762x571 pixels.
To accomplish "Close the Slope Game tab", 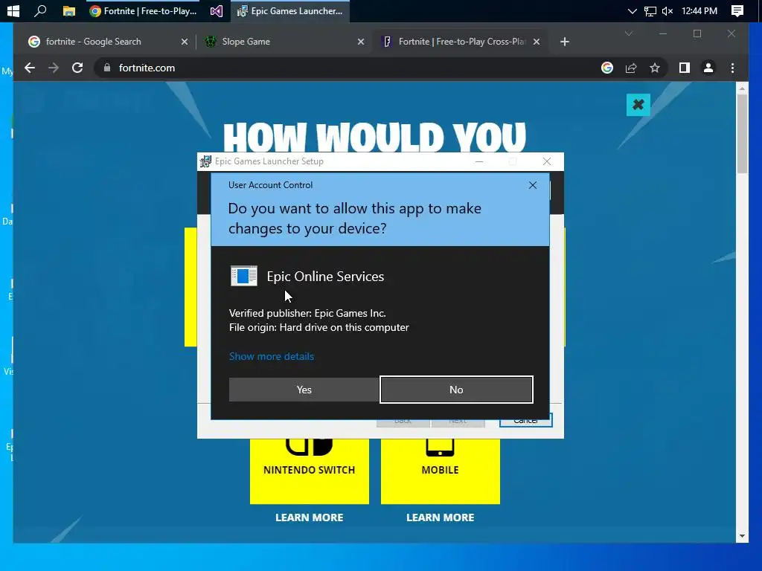I will (361, 42).
